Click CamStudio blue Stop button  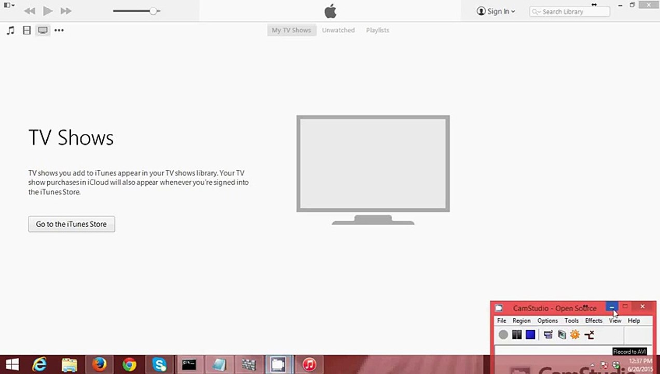tap(530, 335)
